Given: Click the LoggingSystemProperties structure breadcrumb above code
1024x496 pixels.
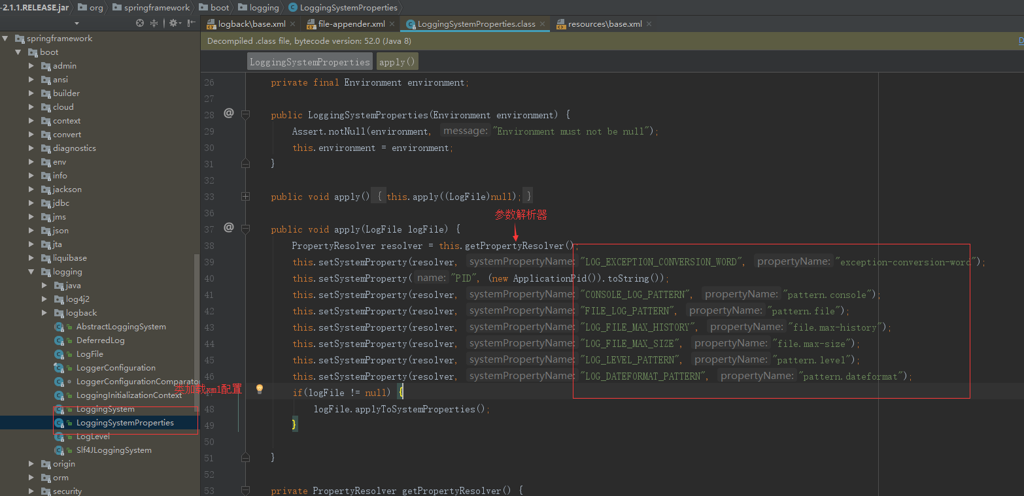Looking at the screenshot, I should point(310,62).
